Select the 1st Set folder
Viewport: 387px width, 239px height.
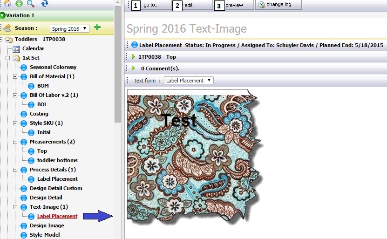pos(31,58)
